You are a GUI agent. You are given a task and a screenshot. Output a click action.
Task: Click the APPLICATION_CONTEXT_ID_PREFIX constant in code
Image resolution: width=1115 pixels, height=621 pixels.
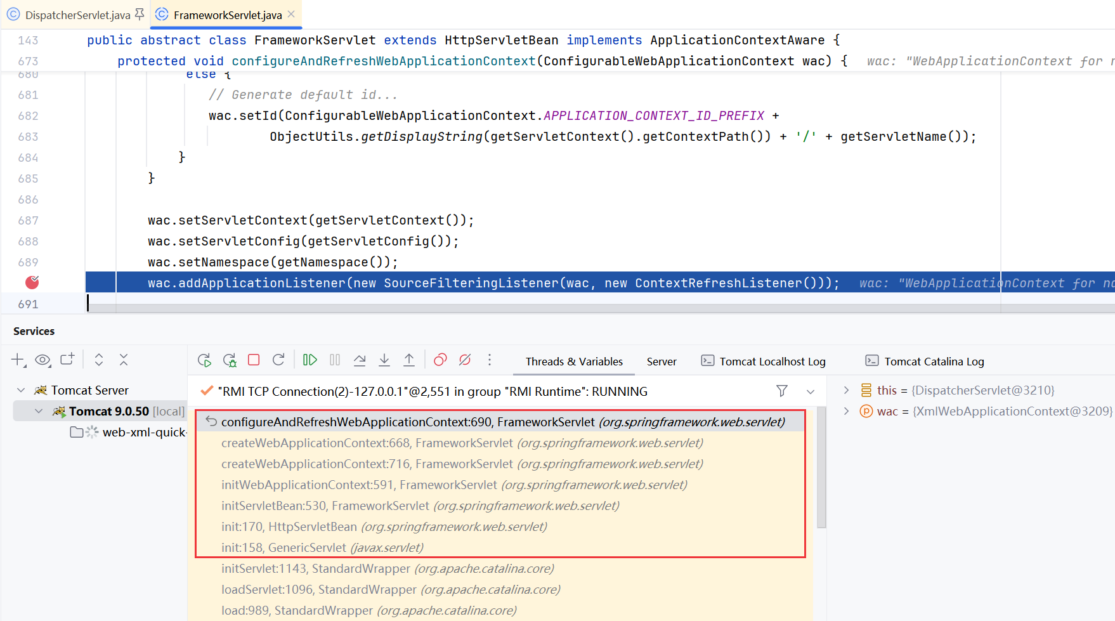tap(654, 115)
